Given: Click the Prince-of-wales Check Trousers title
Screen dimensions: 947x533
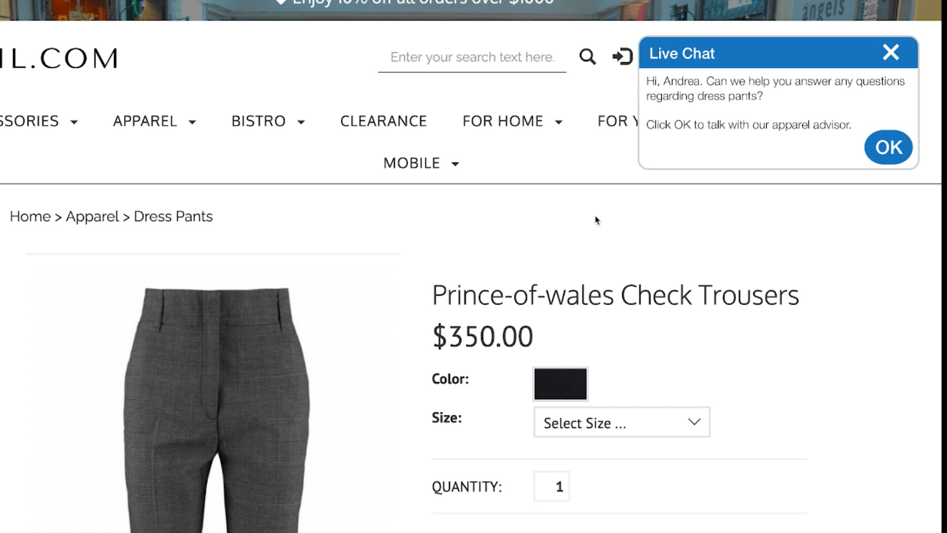Looking at the screenshot, I should click(615, 295).
